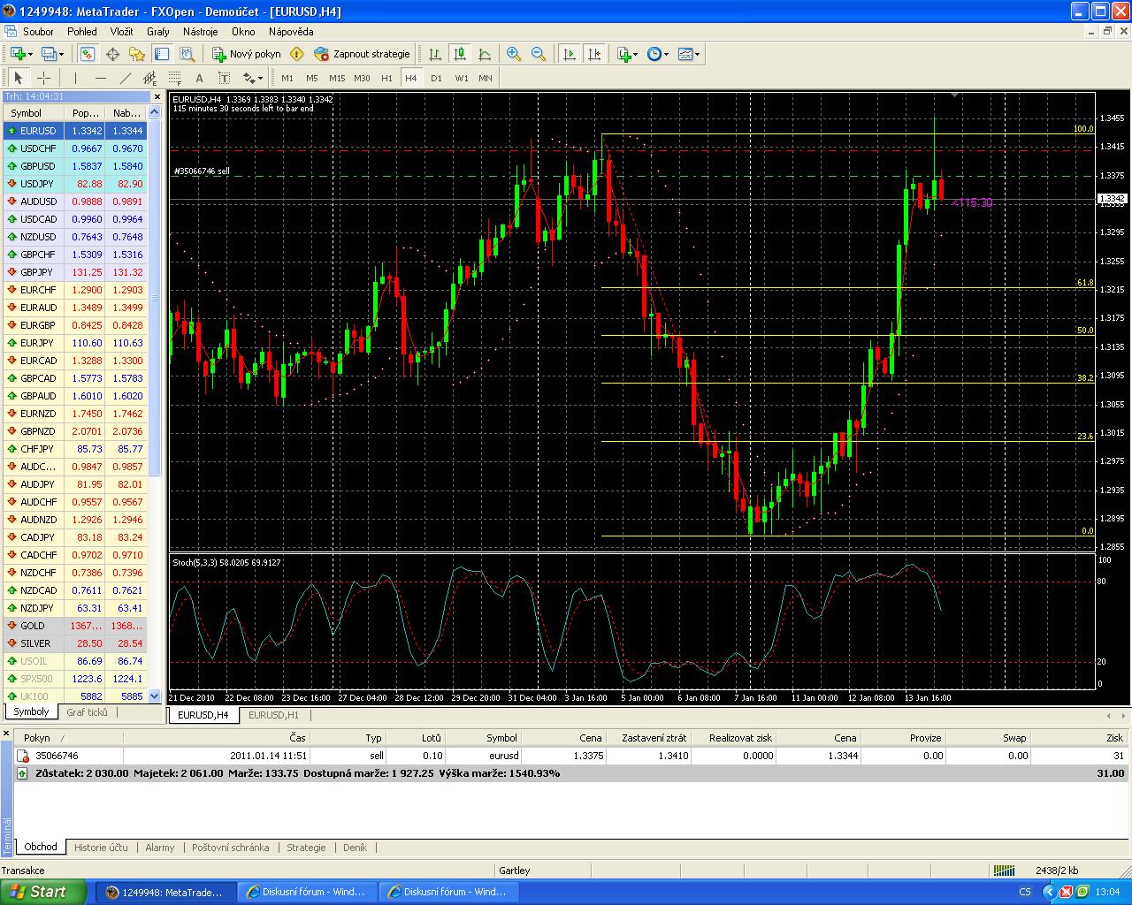Toggle the Navigator folder-star icon
Image resolution: width=1132 pixels, height=905 pixels.
pos(137,54)
